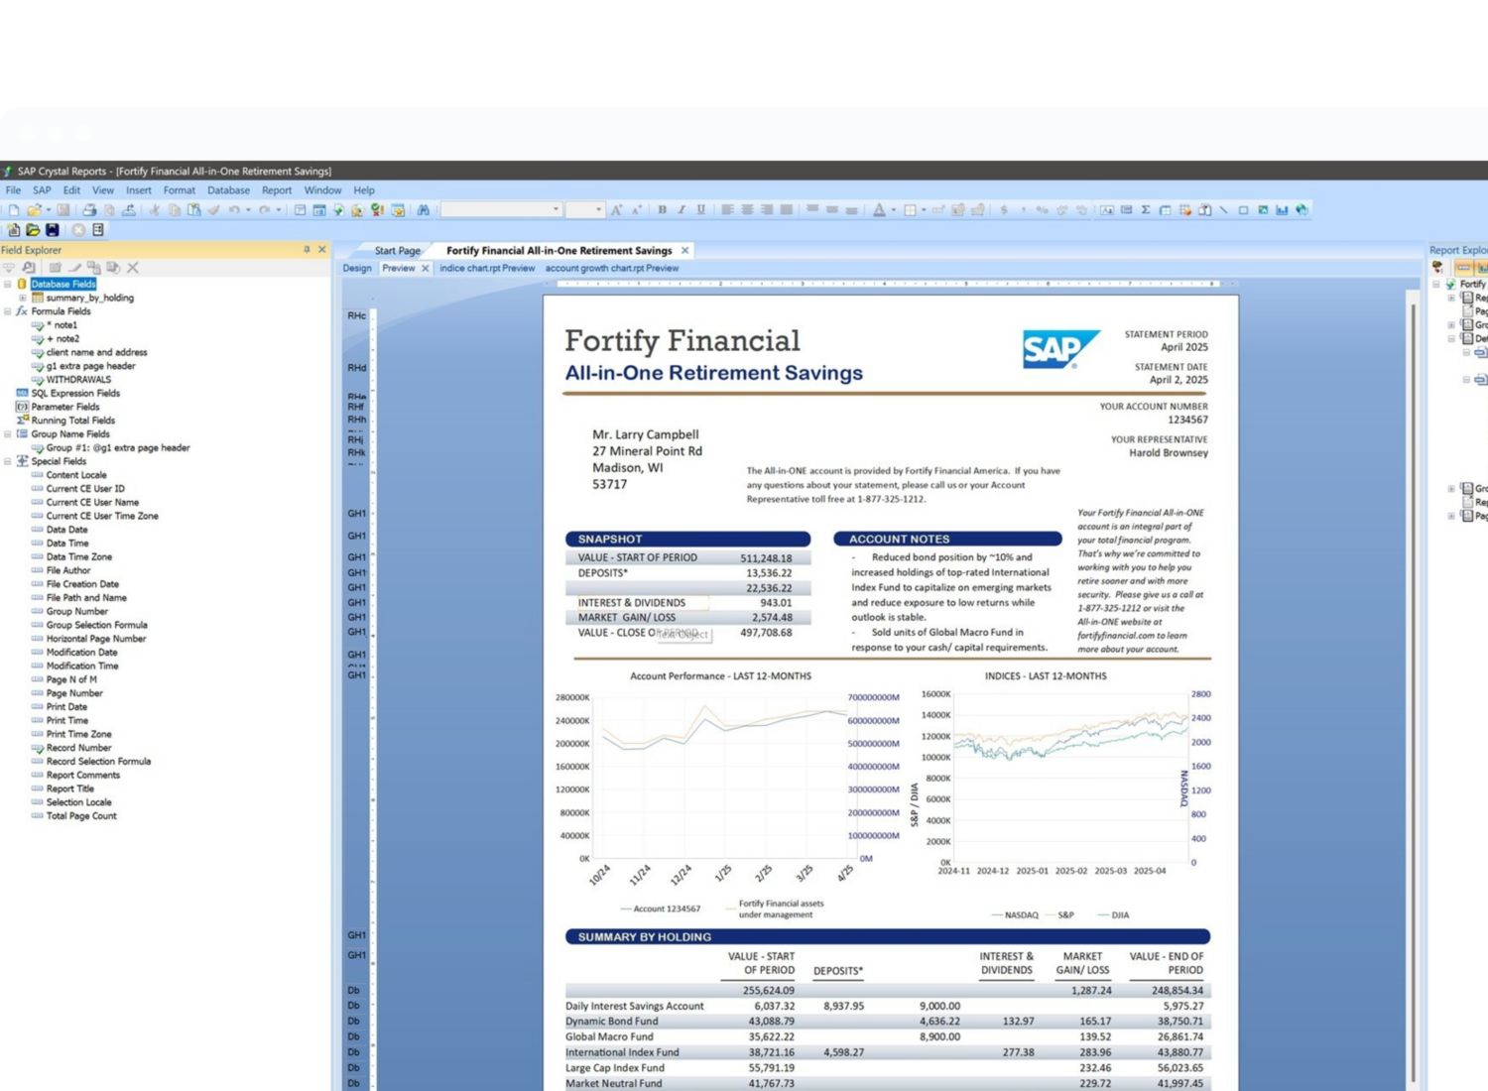The image size is (1488, 1091).
Task: Switch to the Design tab
Action: (357, 269)
